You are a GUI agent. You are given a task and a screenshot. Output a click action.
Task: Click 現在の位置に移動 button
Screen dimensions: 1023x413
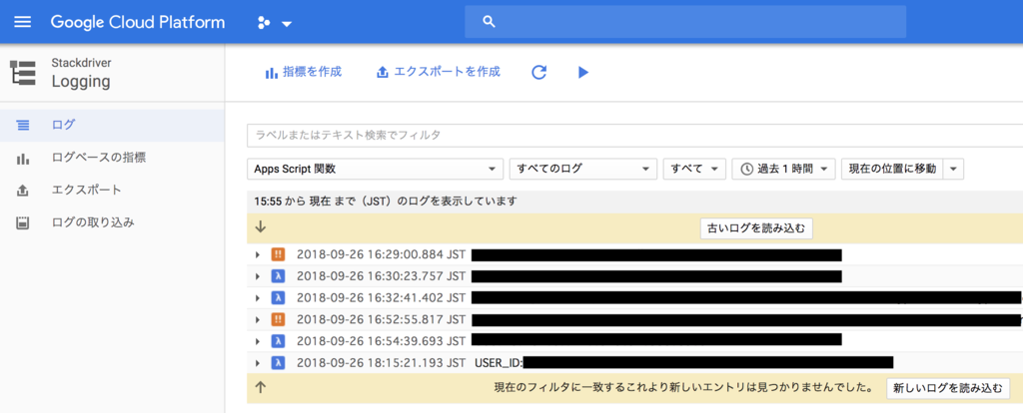coord(892,169)
